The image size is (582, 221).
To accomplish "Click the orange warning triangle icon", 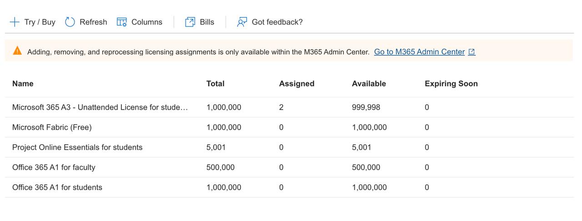I will pyautogui.click(x=17, y=51).
